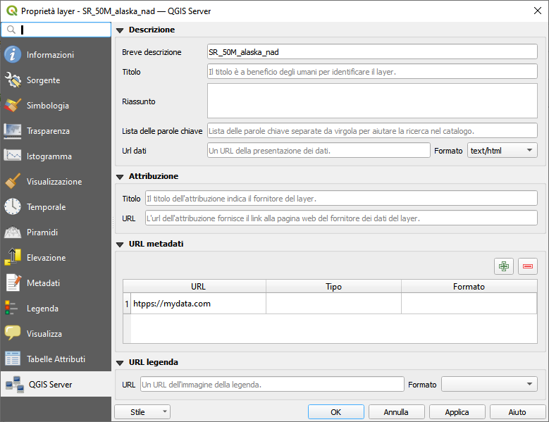Open the Trasparenza panel icon

click(13, 131)
